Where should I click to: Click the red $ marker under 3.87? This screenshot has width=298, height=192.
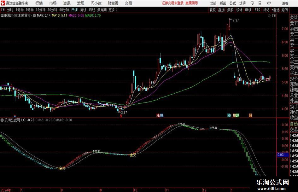(121, 116)
